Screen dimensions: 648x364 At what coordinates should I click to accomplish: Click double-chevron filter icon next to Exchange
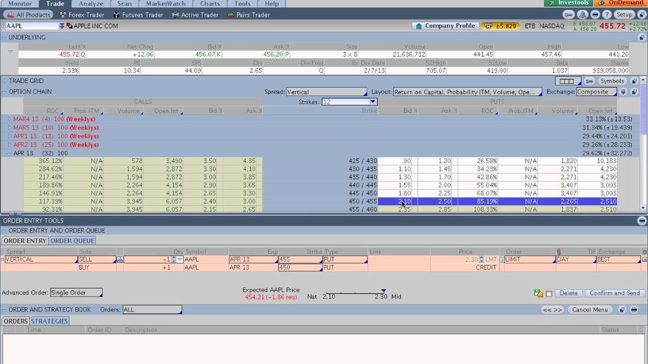624,92
